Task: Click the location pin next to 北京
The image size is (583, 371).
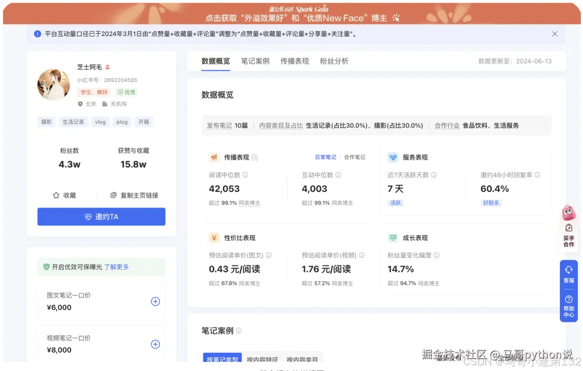Action: click(x=80, y=104)
